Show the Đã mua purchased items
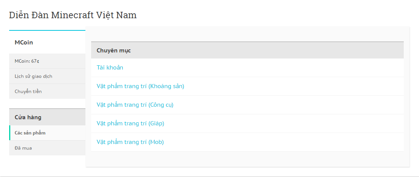Viewport: 419px width, 177px height. coord(23,148)
